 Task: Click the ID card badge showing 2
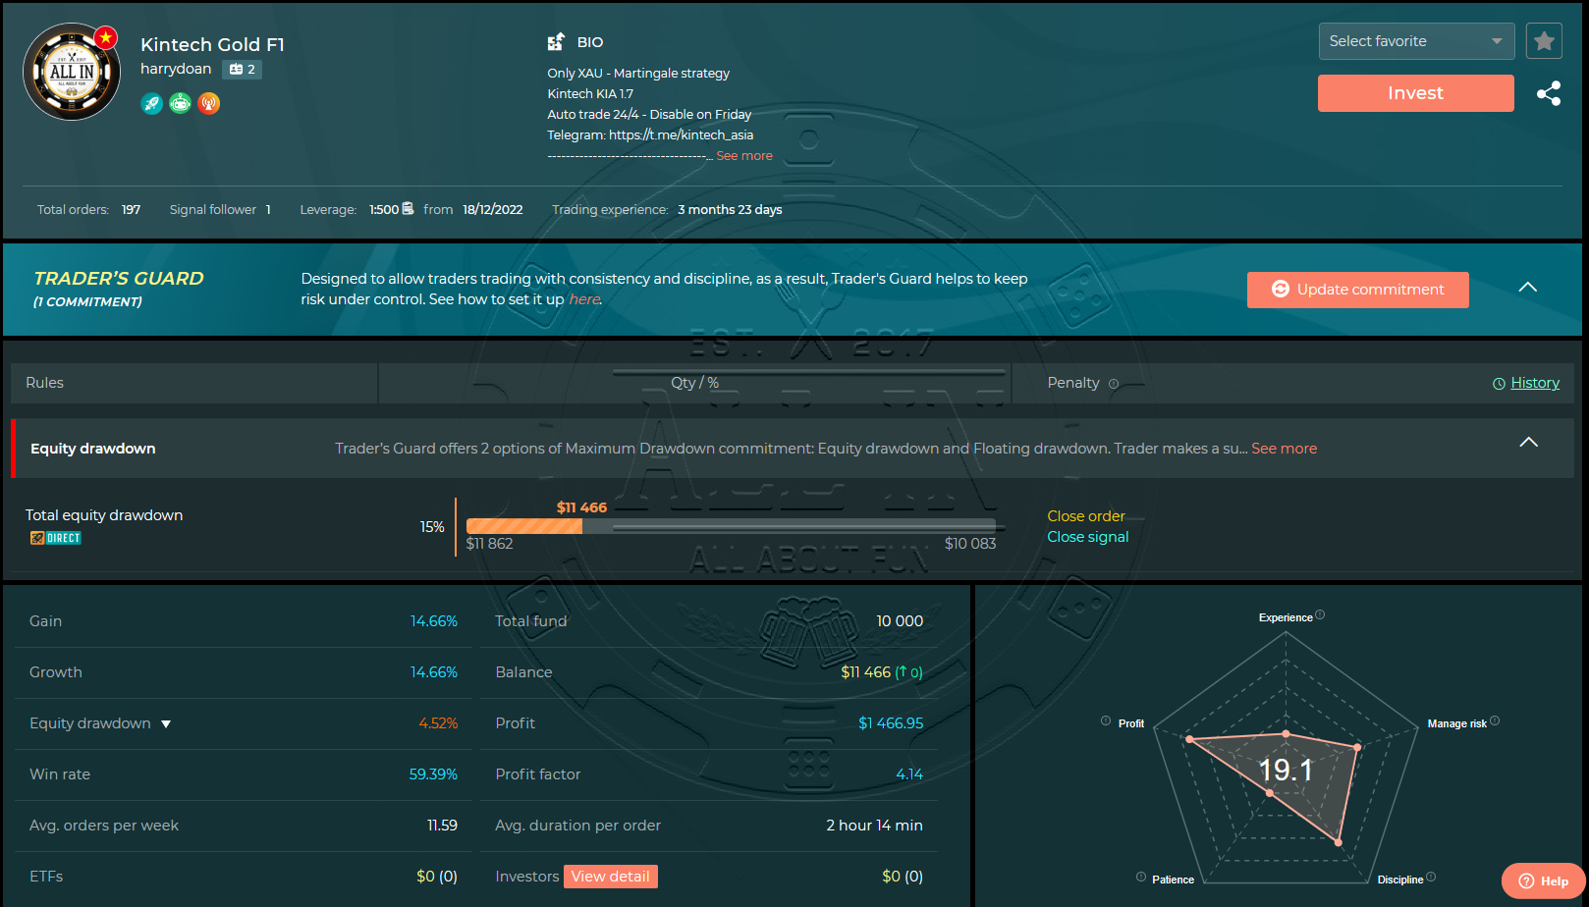tap(242, 70)
